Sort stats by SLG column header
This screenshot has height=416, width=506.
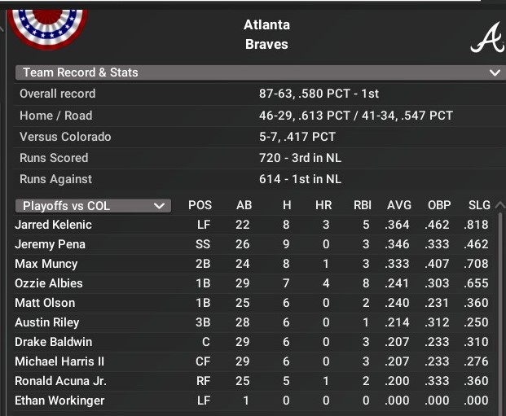479,206
